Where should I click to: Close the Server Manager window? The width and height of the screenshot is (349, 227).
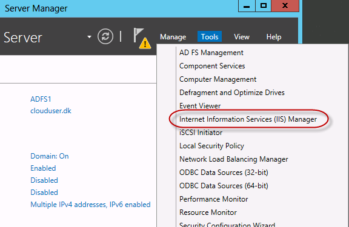(x=285, y=6)
